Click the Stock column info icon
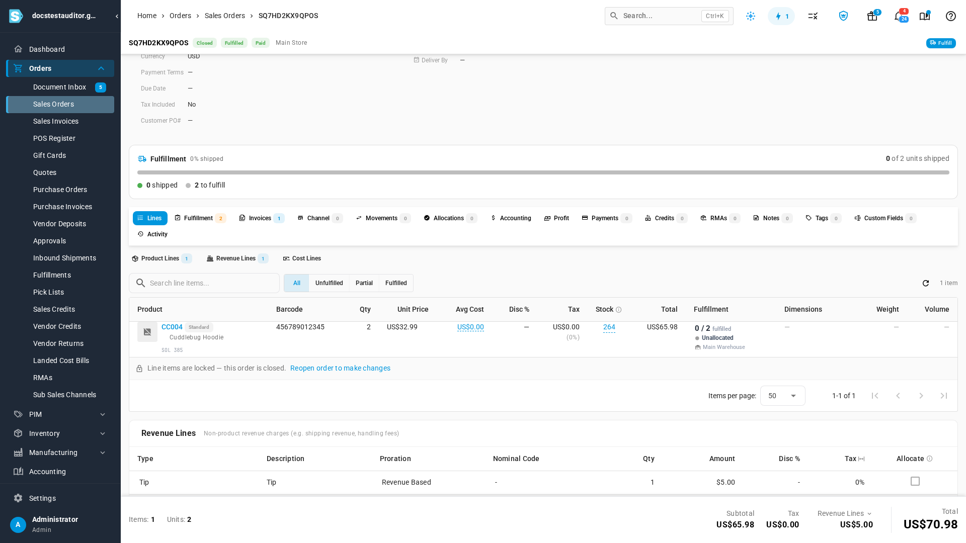Viewport: 966px width, 543px height. click(x=619, y=310)
